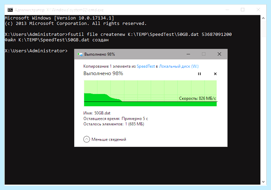Image resolution: width=271 pixels, height=190 pixels.
Task: Collapse details via Меньше сведений chevron
Action: coord(87,139)
